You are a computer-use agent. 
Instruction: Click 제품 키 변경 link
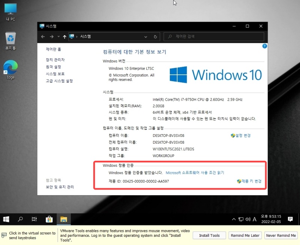249,181
